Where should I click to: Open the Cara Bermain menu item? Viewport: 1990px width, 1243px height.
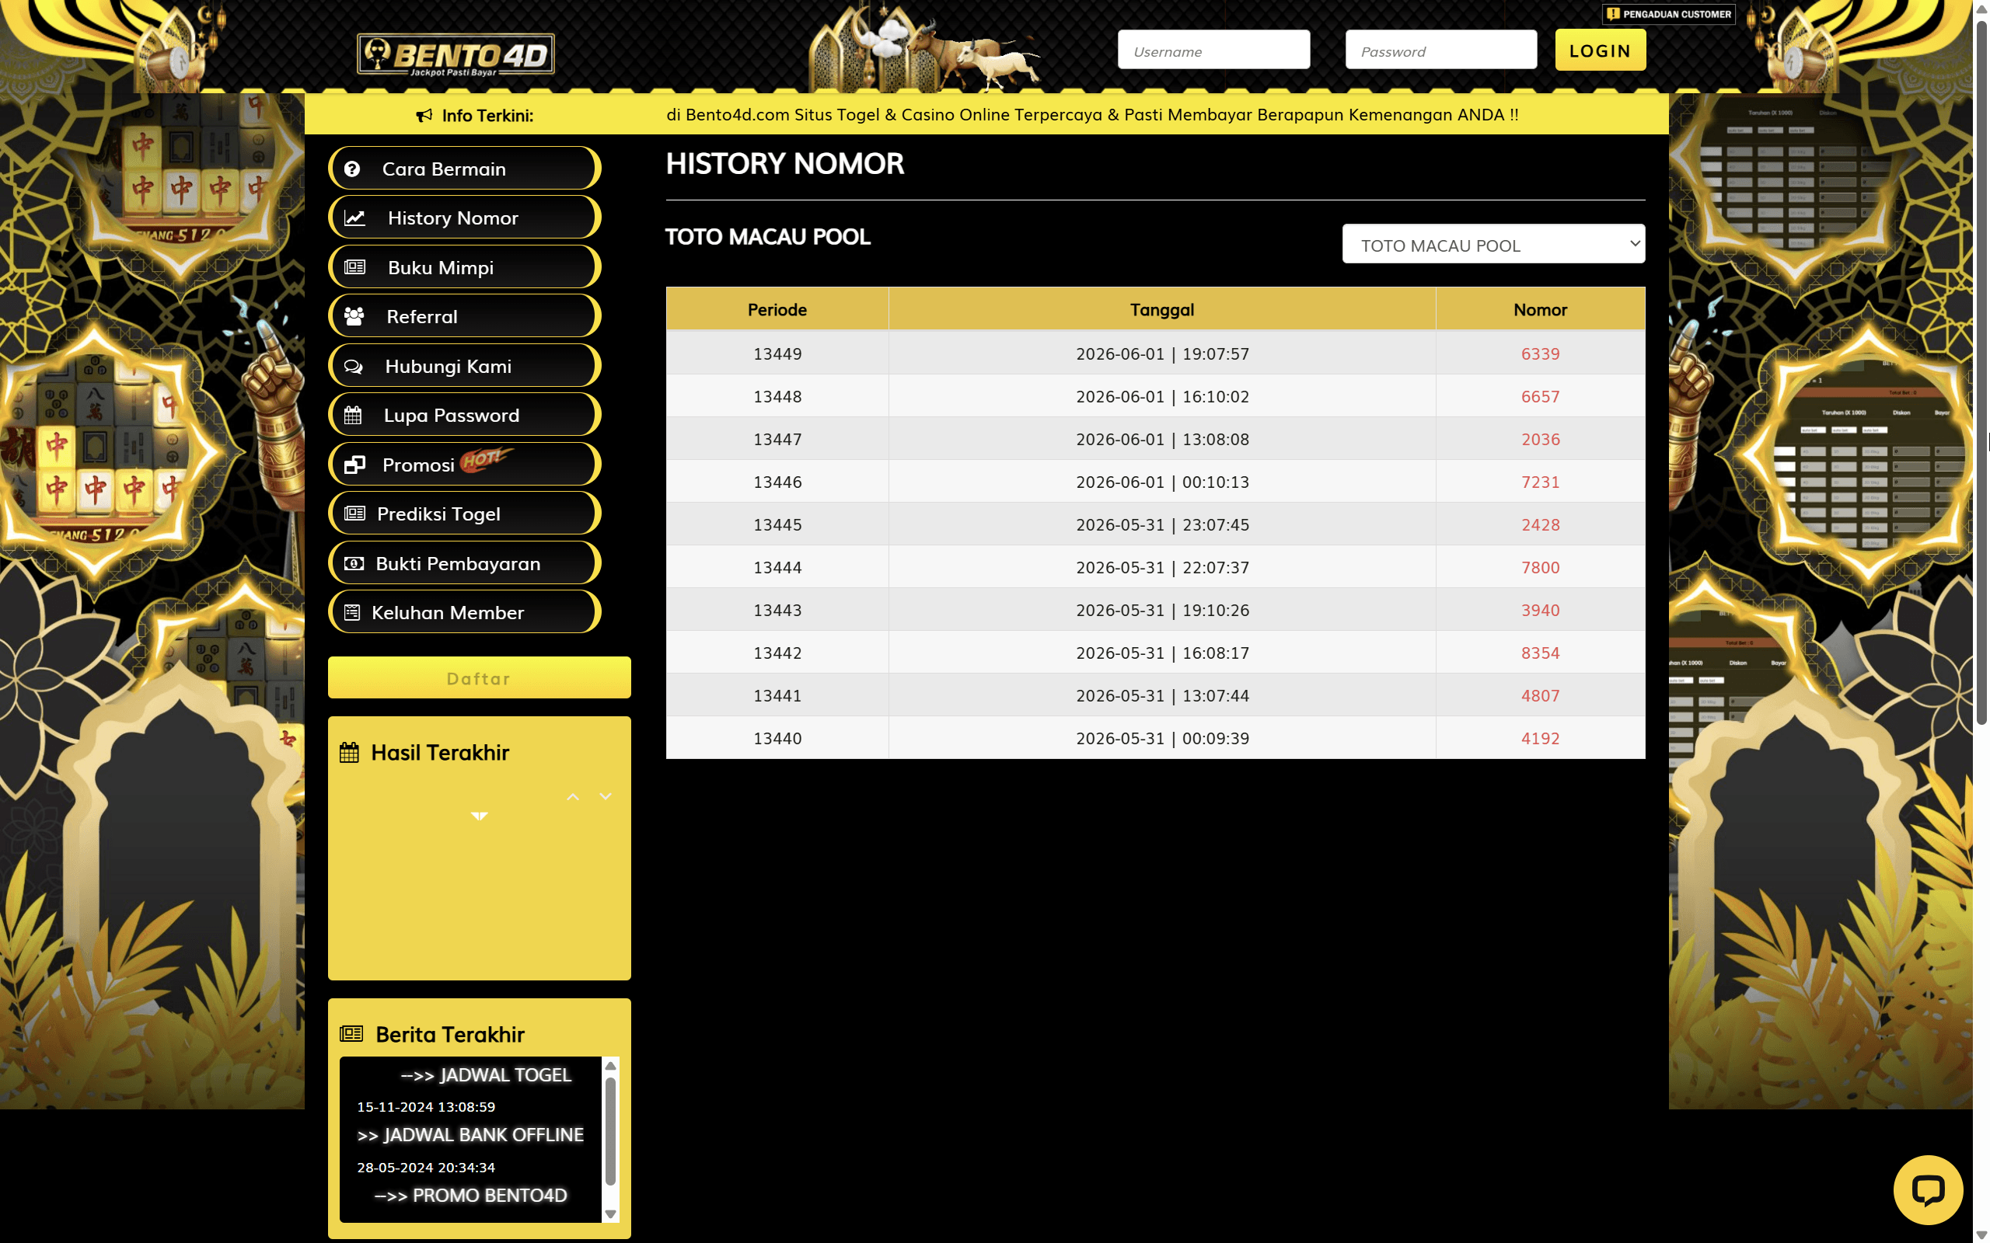coord(465,169)
